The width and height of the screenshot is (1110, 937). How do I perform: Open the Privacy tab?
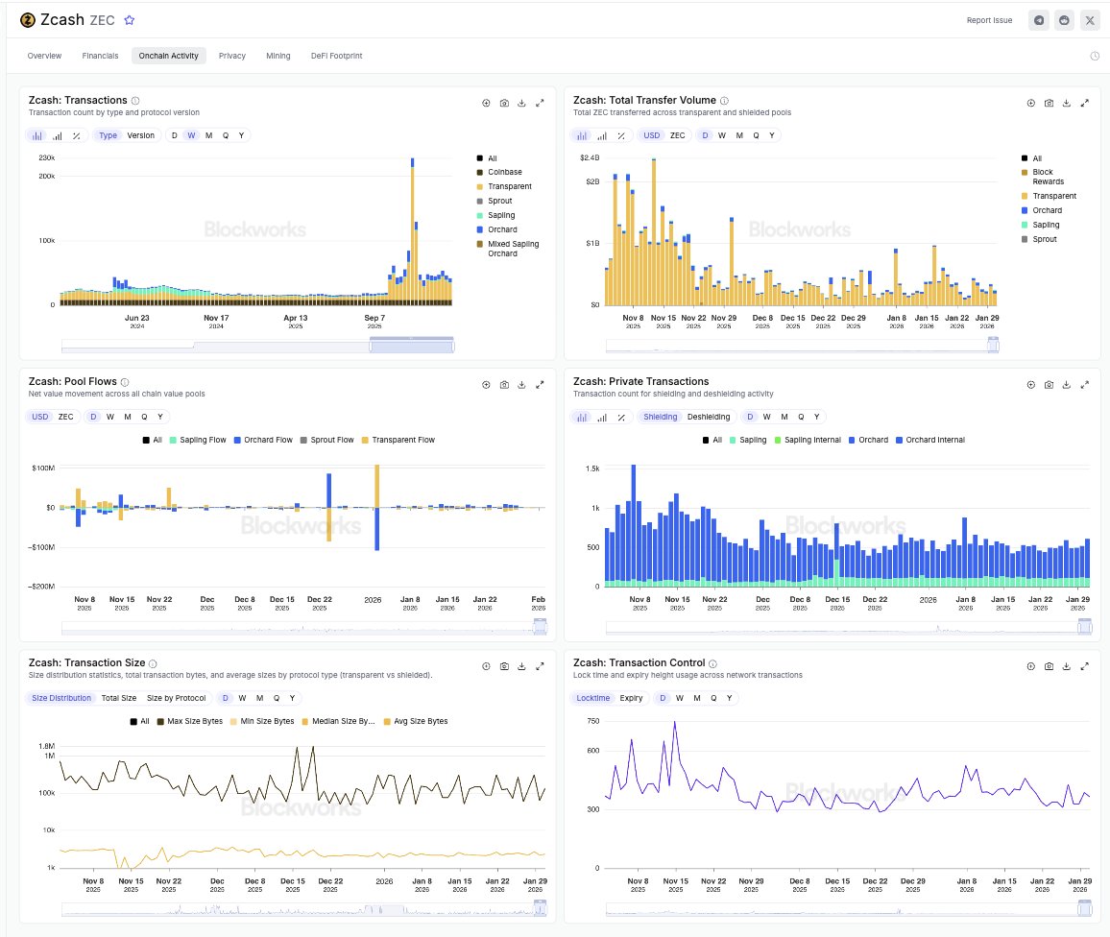tap(232, 56)
